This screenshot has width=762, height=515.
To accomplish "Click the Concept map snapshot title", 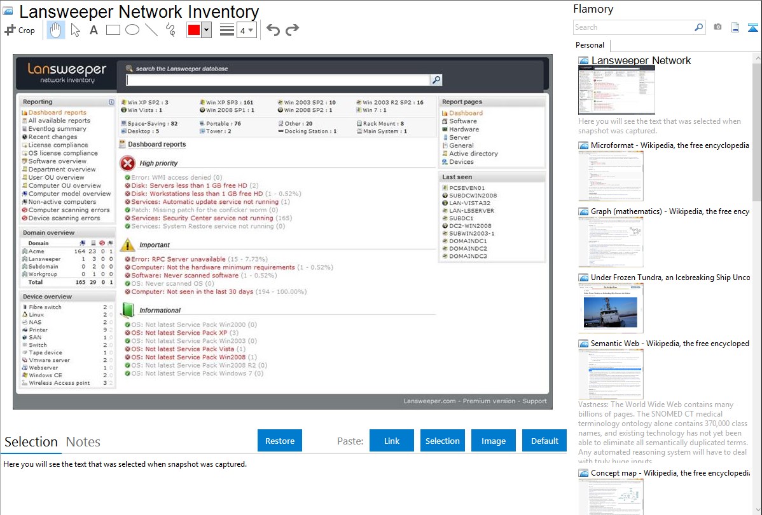I will [x=670, y=473].
